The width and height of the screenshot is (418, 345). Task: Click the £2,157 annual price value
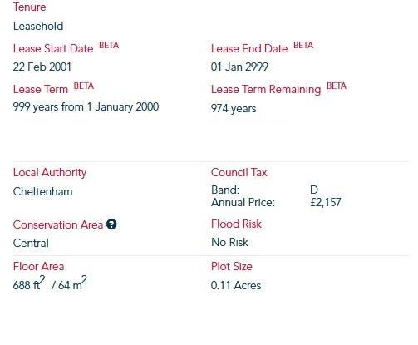click(x=326, y=203)
